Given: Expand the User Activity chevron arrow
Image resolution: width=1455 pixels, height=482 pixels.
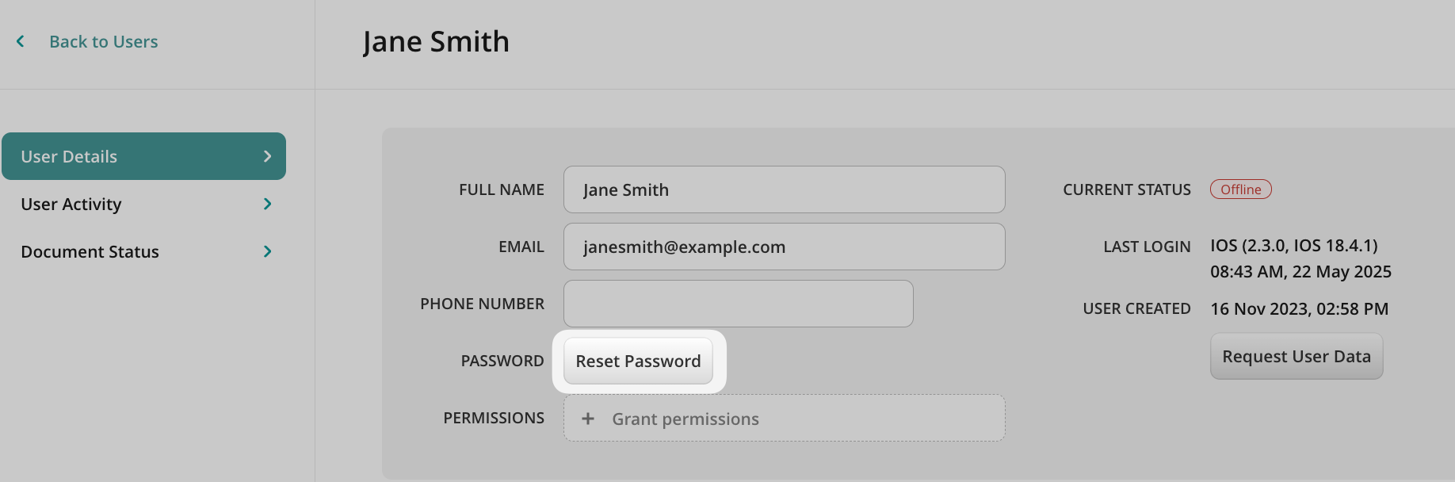Looking at the screenshot, I should [x=267, y=205].
